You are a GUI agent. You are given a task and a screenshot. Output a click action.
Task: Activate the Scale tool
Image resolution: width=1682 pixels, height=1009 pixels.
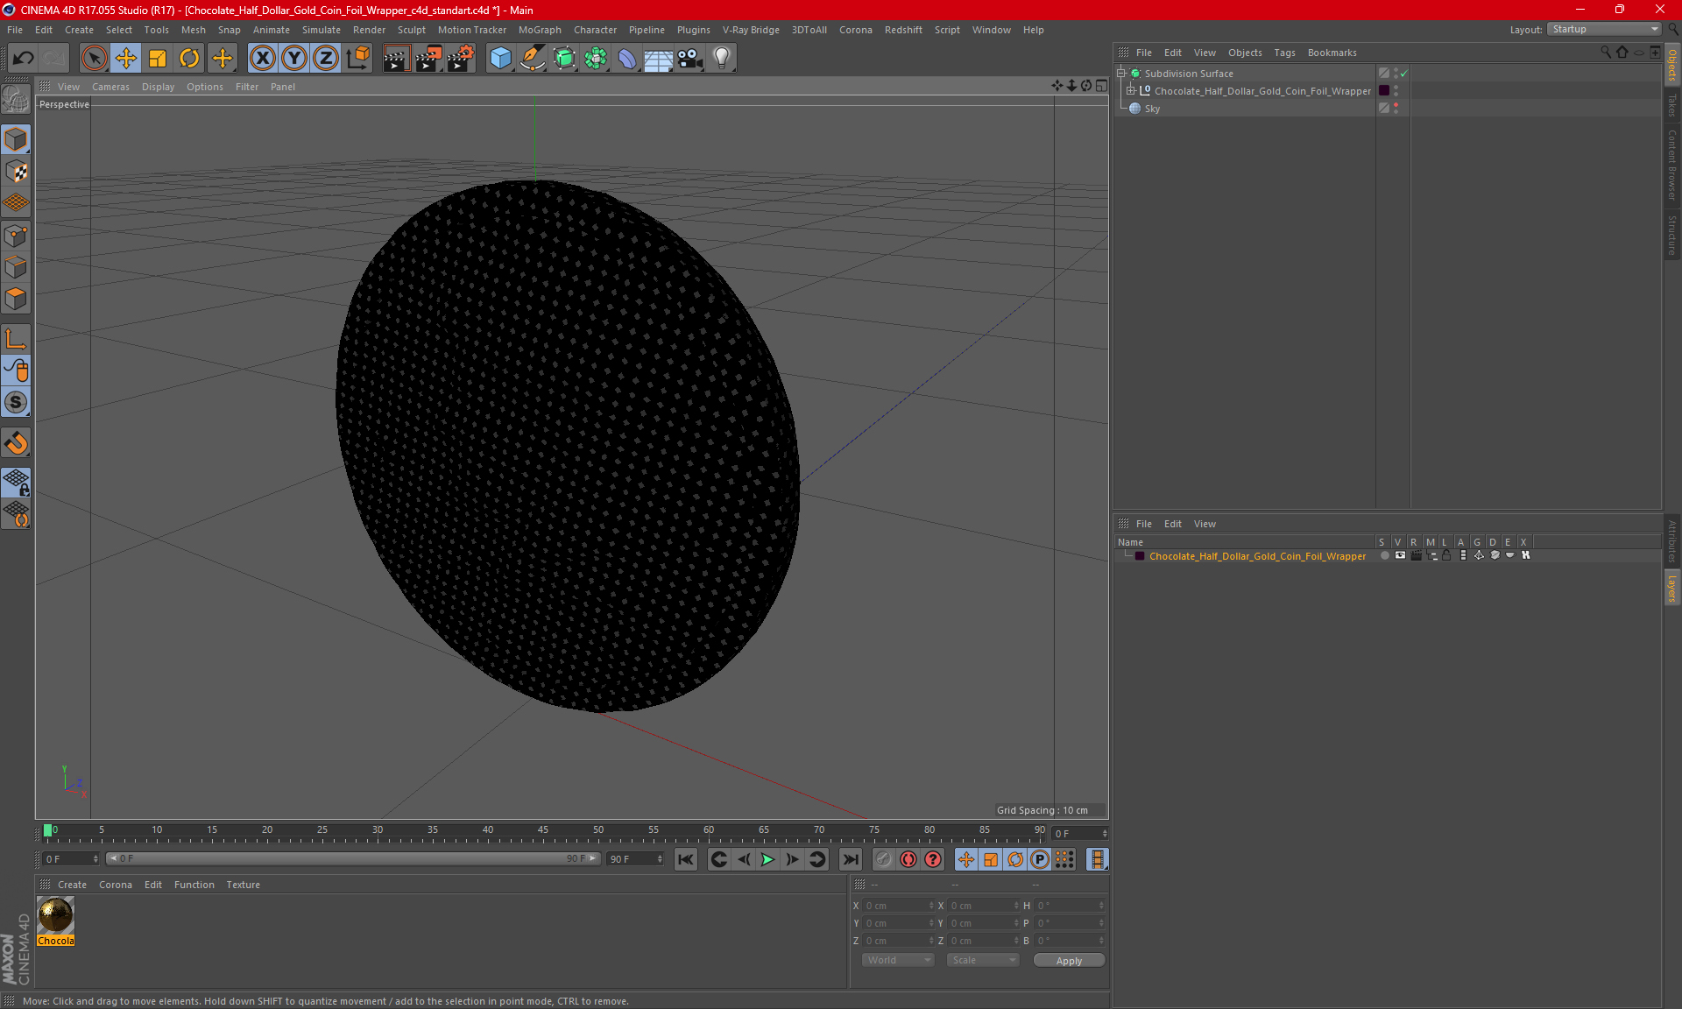[158, 58]
